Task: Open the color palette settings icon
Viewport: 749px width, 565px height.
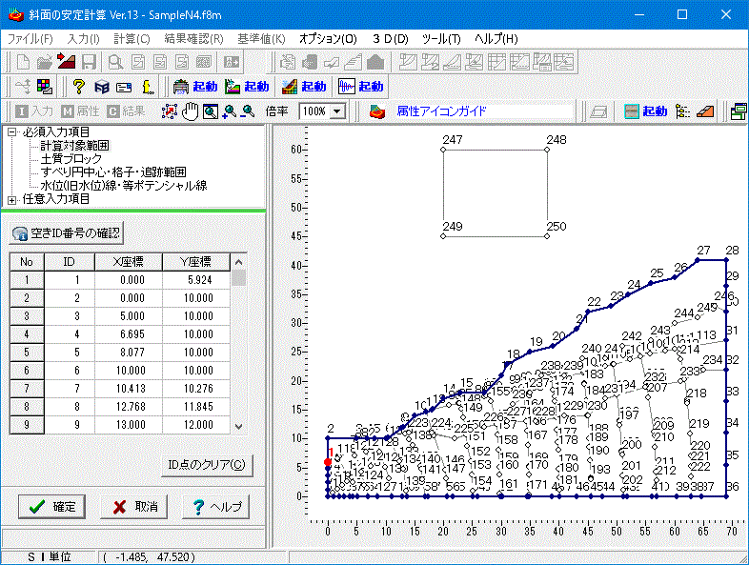Action: pos(45,87)
